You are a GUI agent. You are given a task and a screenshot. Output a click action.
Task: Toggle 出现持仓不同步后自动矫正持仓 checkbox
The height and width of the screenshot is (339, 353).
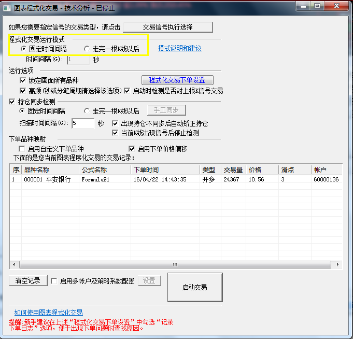116,123
